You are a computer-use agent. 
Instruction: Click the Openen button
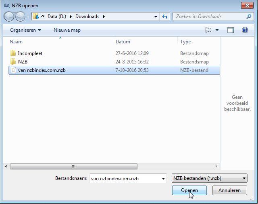[189, 190]
